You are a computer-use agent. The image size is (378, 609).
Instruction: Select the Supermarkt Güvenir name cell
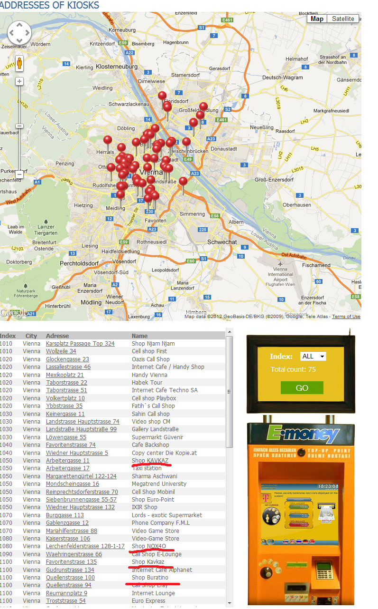click(157, 437)
